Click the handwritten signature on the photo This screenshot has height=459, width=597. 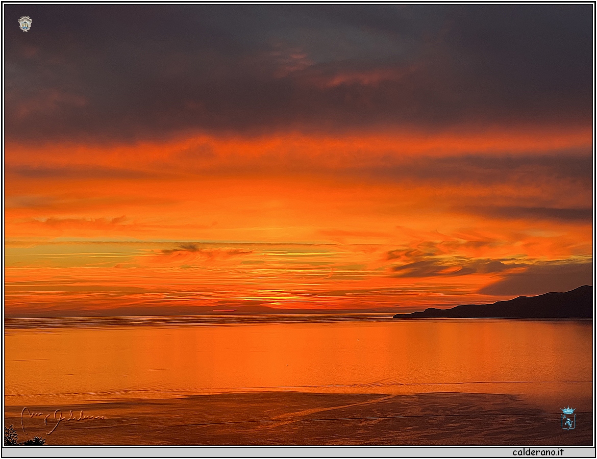tap(62, 420)
